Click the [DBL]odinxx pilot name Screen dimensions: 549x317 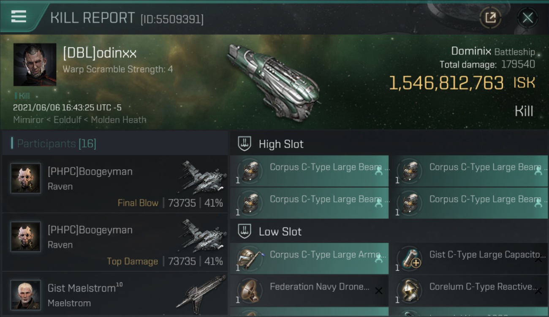(x=100, y=53)
